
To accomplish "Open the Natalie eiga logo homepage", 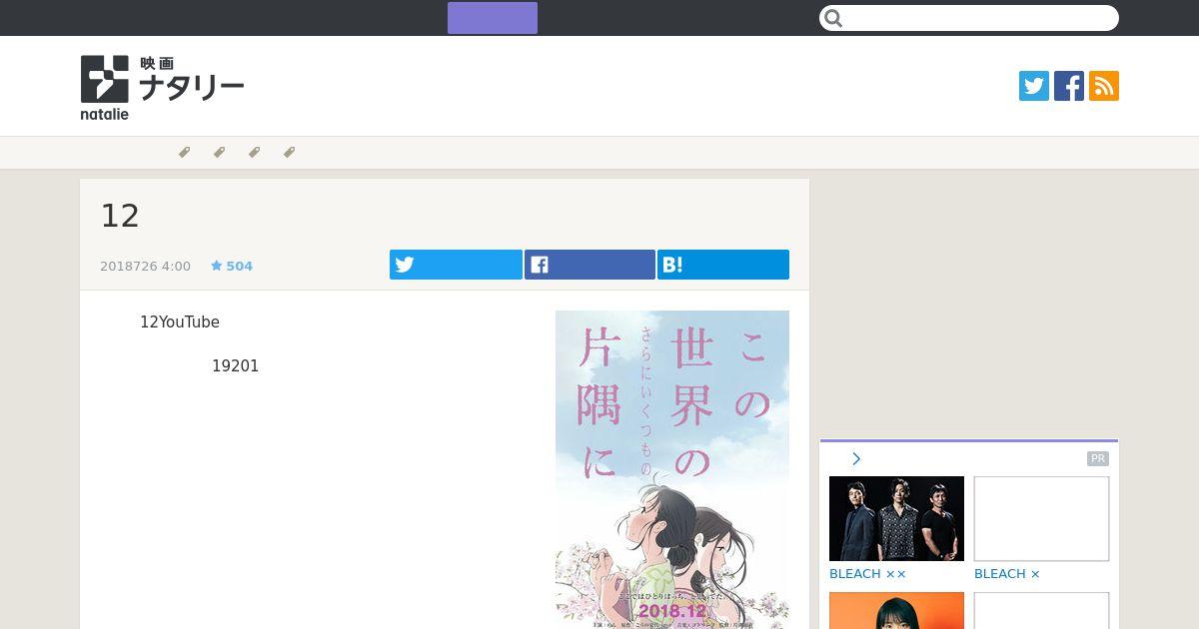I will pos(162,87).
